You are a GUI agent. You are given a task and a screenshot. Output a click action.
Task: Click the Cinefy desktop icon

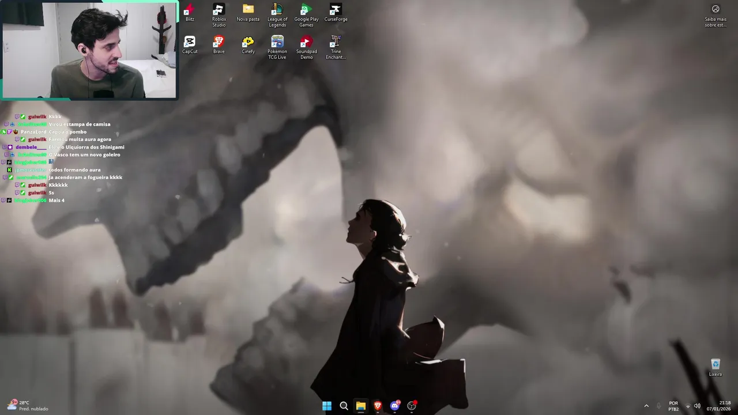pos(248,45)
